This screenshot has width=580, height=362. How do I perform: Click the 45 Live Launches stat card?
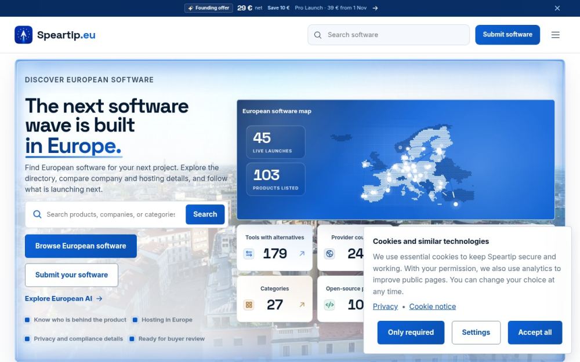coord(275,142)
